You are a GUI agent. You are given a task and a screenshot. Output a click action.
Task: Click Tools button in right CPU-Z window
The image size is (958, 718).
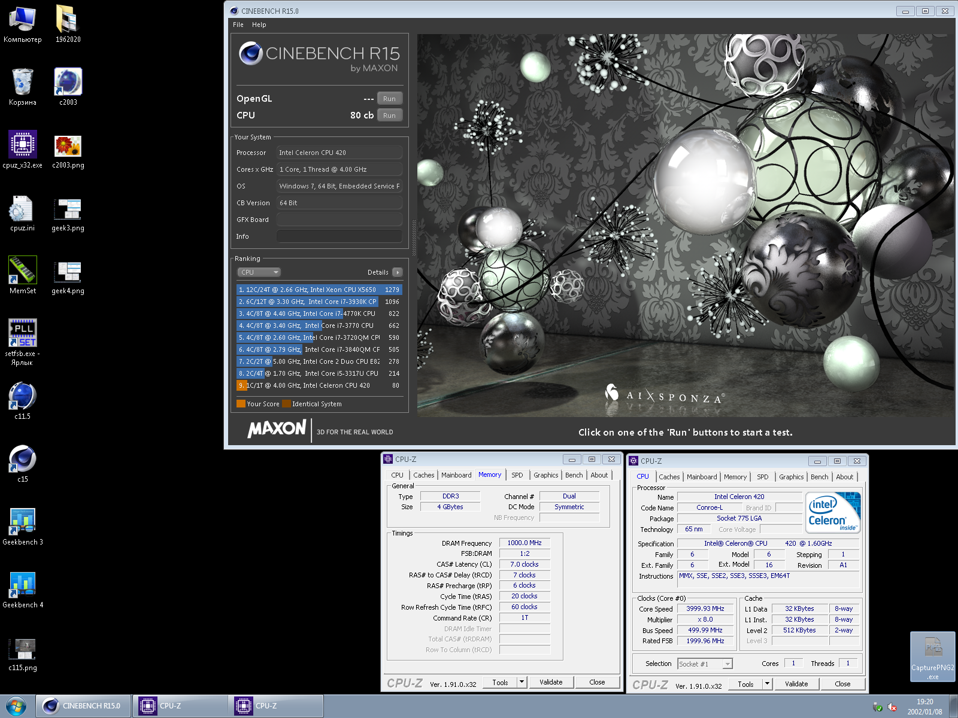[746, 684]
